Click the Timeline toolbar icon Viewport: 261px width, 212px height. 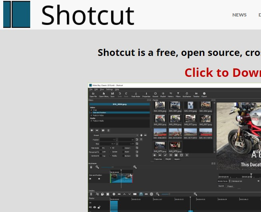(x=196, y=95)
